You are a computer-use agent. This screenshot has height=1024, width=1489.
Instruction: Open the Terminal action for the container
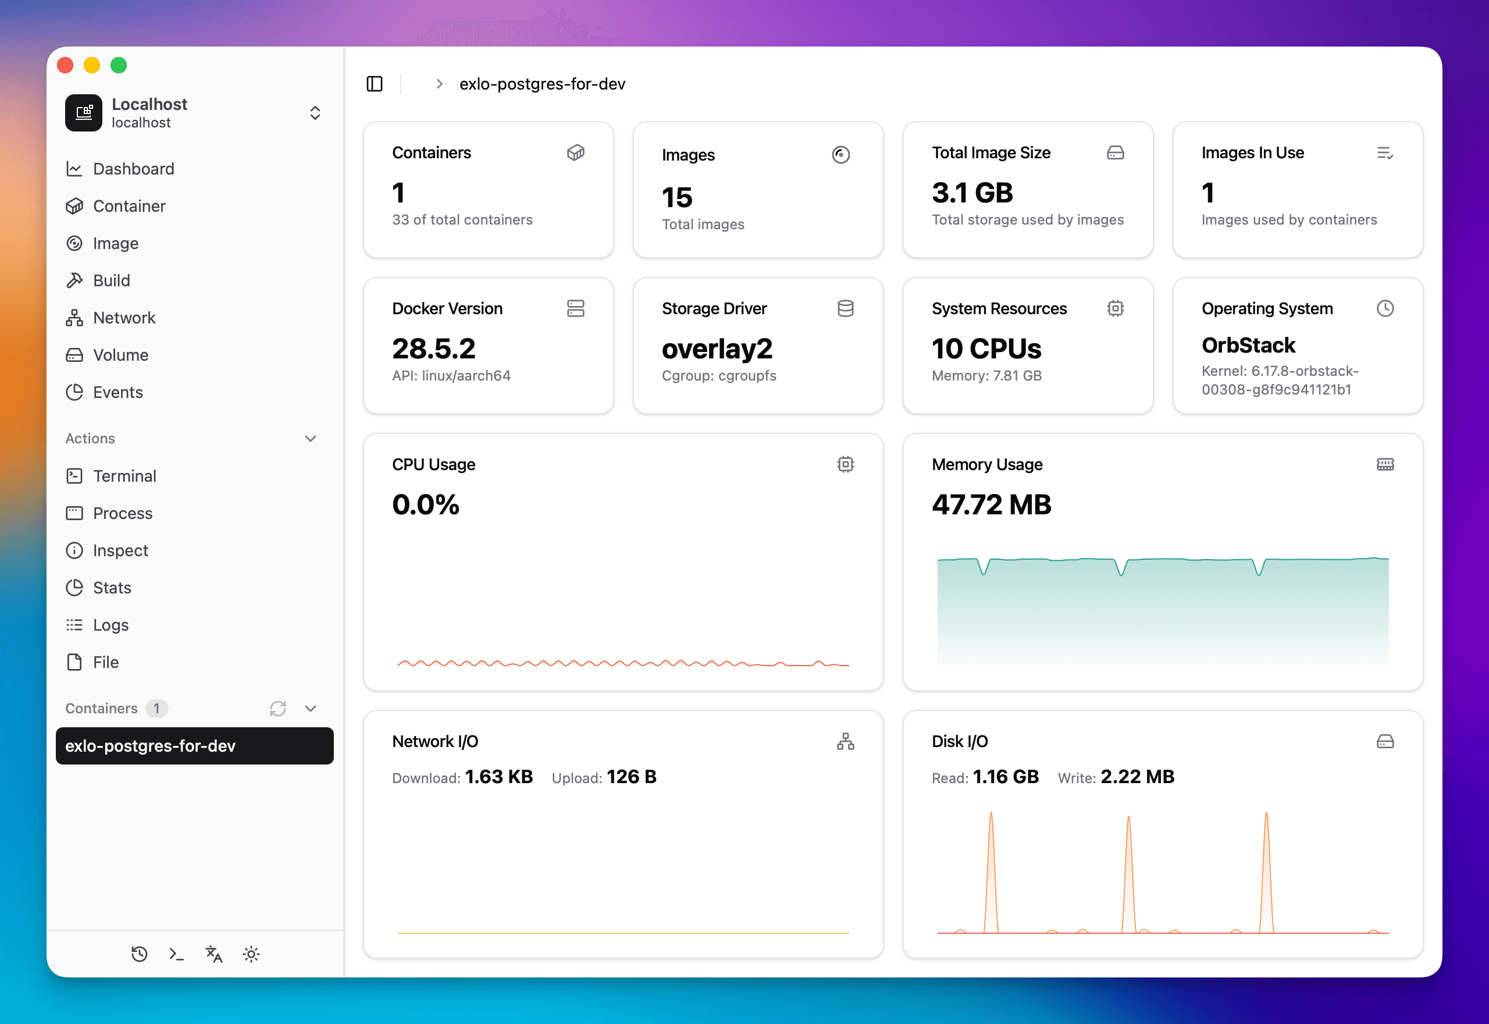pos(125,475)
